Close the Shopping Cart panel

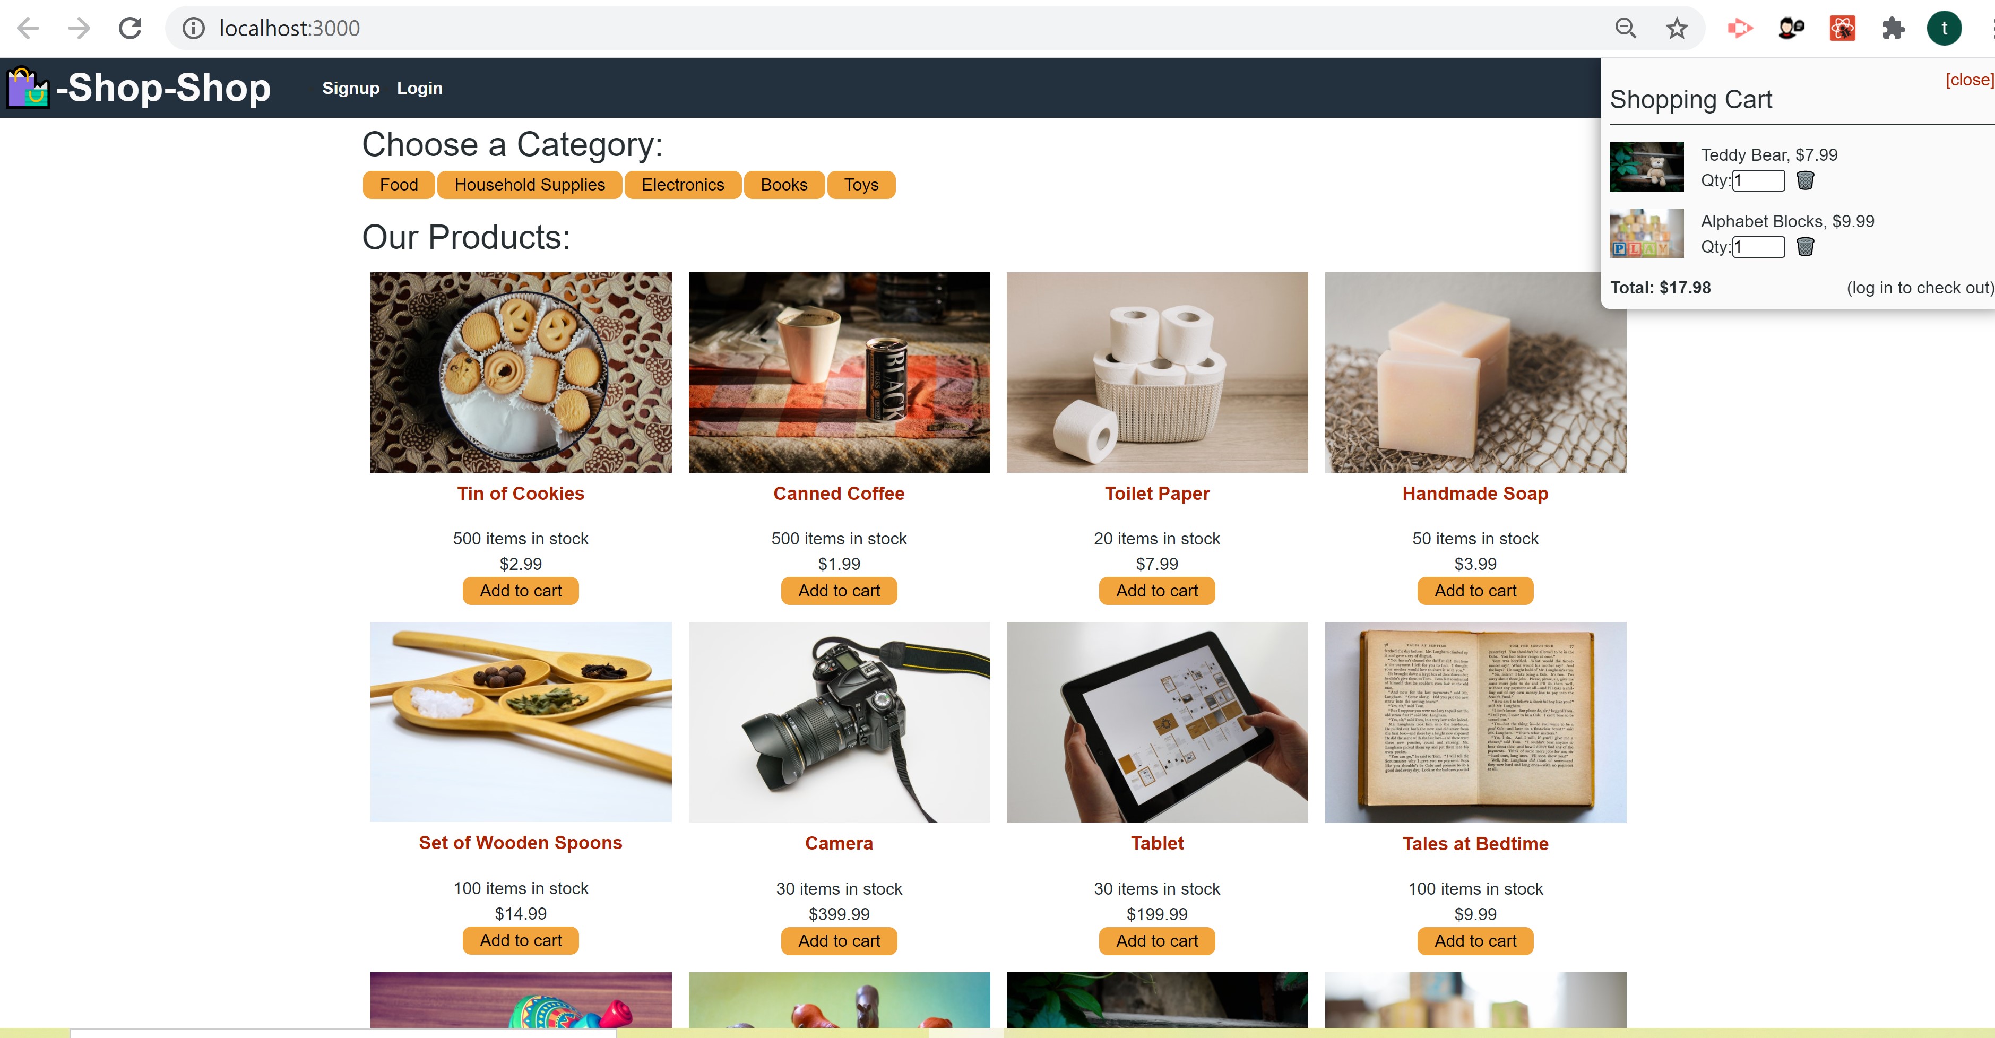[x=1968, y=80]
